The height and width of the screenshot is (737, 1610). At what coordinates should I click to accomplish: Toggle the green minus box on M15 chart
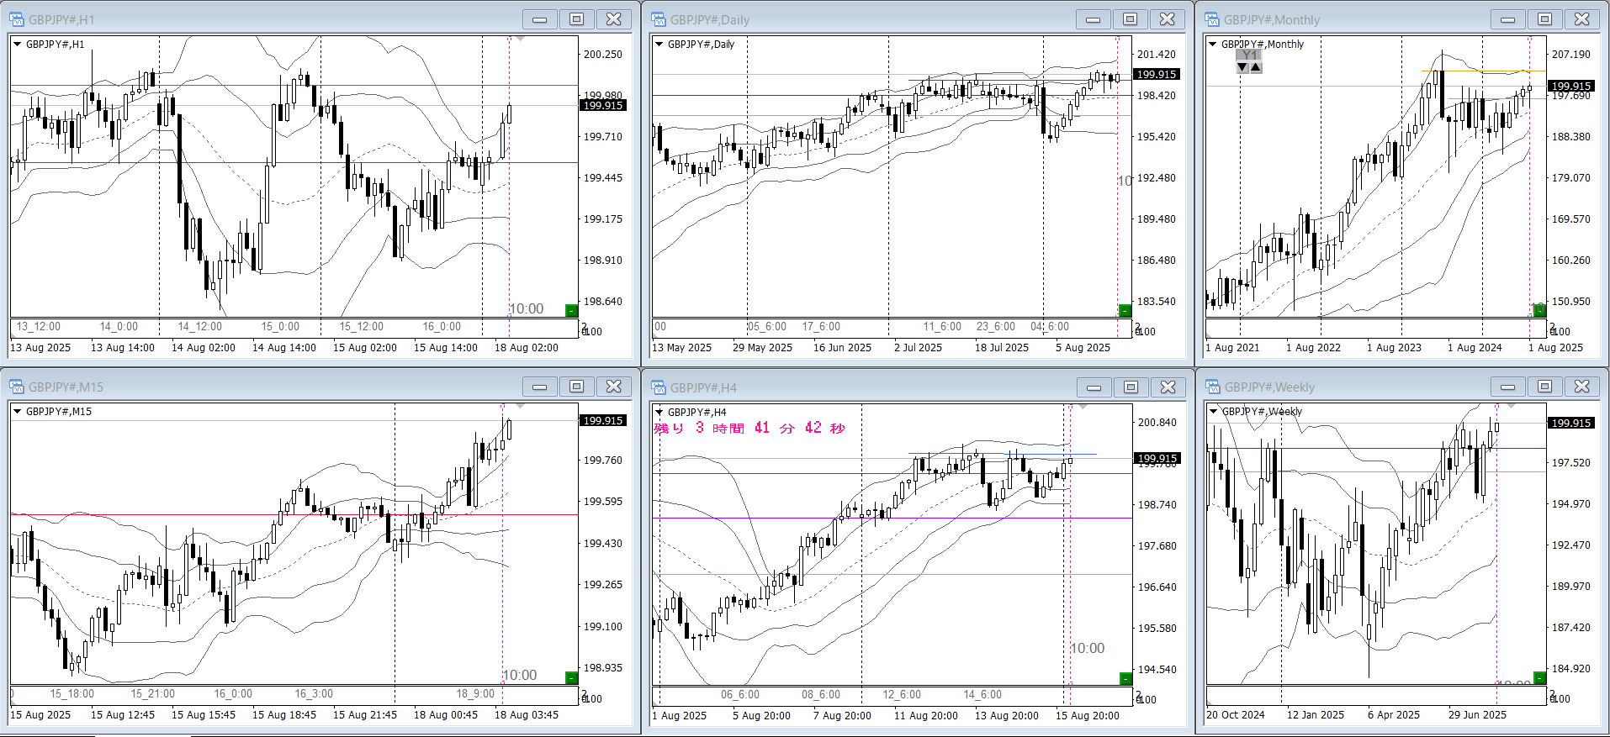coord(571,677)
